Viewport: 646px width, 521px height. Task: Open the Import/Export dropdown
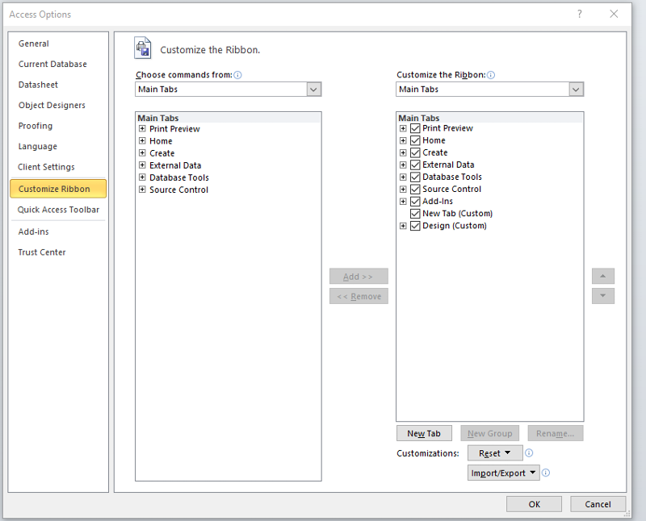503,473
